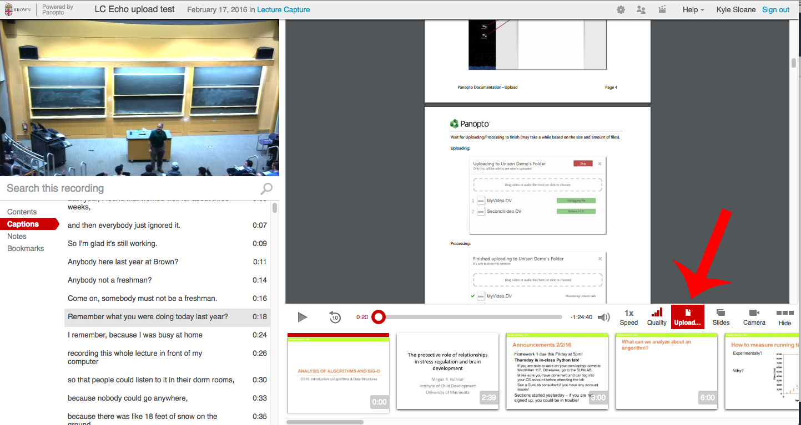Start playback with the play button
Image resolution: width=801 pixels, height=425 pixels.
coord(302,317)
